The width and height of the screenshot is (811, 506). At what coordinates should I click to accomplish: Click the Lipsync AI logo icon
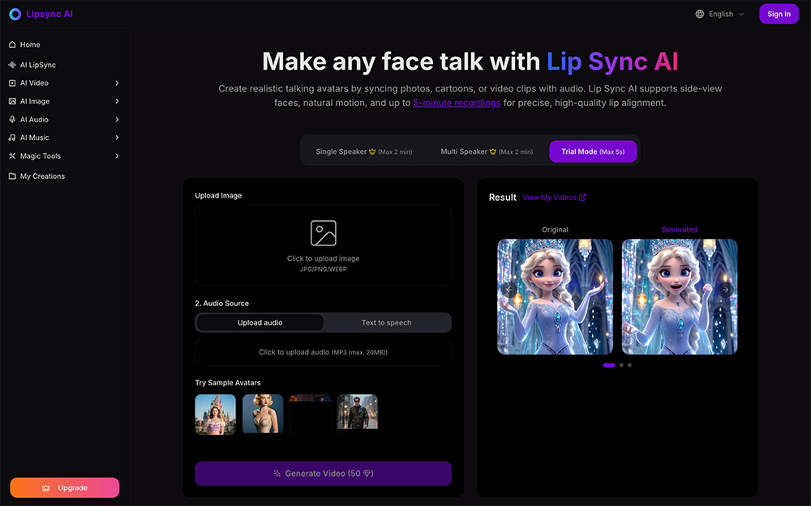[x=15, y=15]
